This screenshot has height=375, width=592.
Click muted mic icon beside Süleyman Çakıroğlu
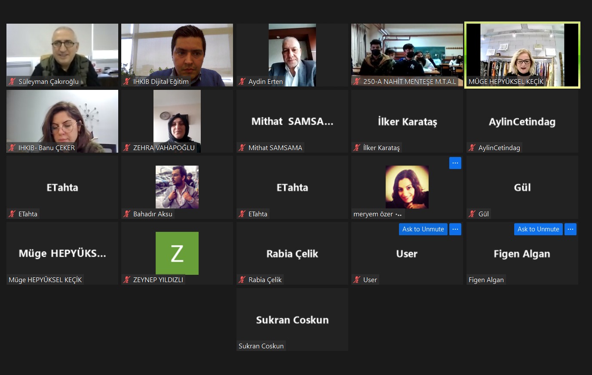click(x=12, y=81)
